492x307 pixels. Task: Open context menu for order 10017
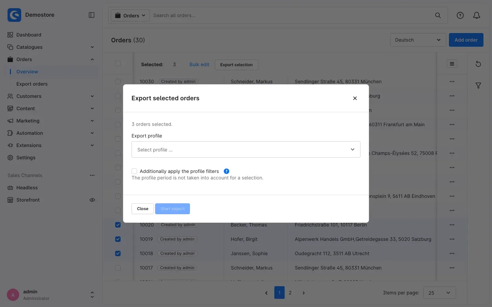[452, 268]
